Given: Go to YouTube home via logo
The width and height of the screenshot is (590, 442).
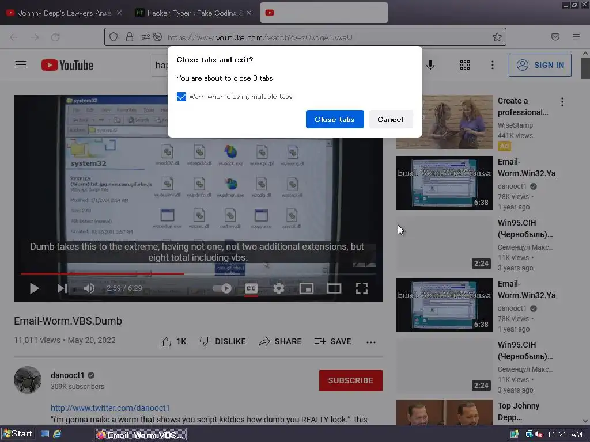Looking at the screenshot, I should pos(67,65).
